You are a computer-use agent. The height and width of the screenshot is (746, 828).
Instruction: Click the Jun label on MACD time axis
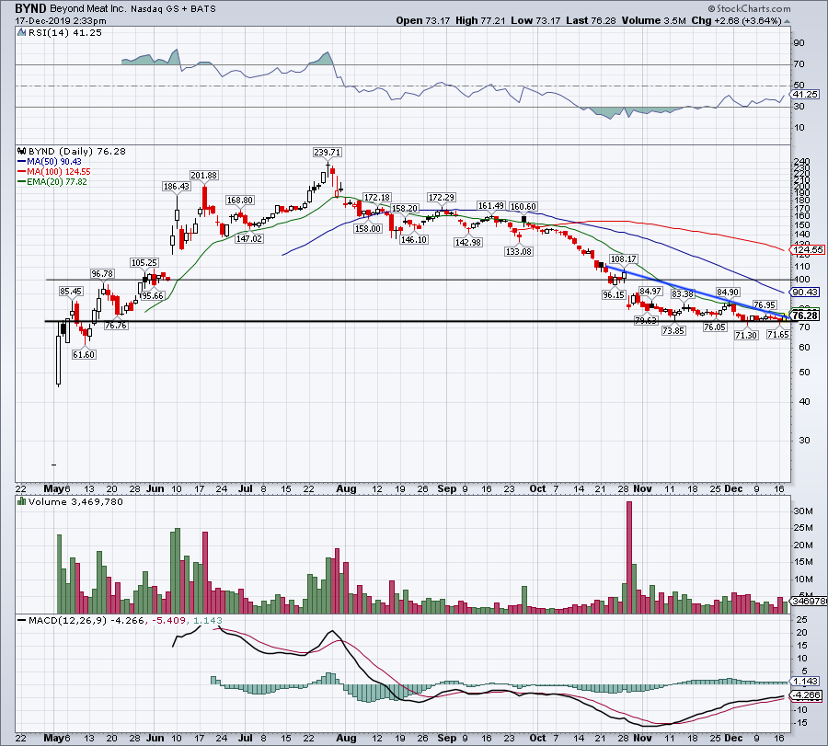155,738
